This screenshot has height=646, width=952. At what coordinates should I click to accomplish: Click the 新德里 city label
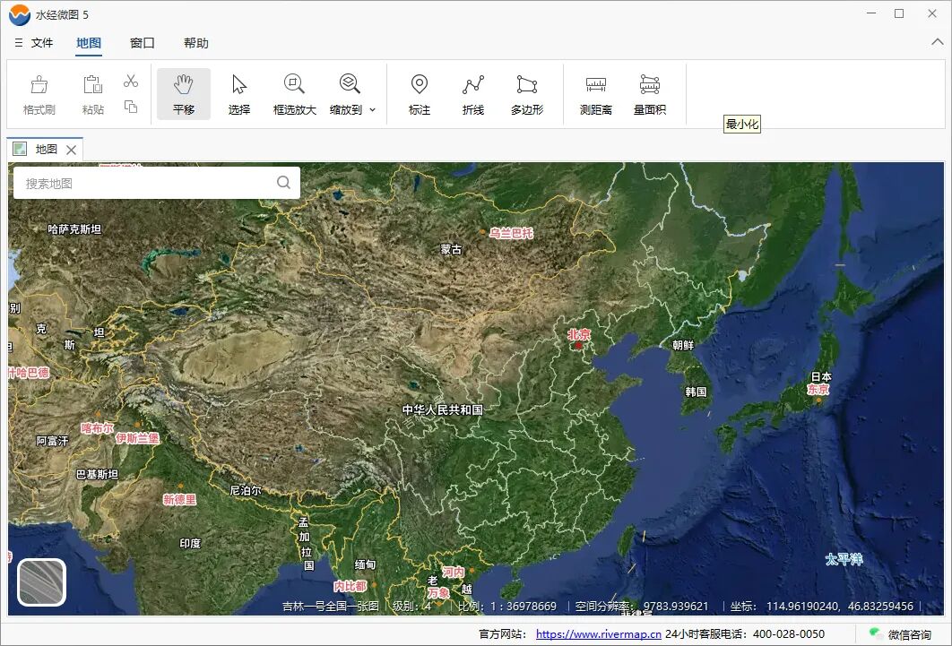[x=179, y=500]
